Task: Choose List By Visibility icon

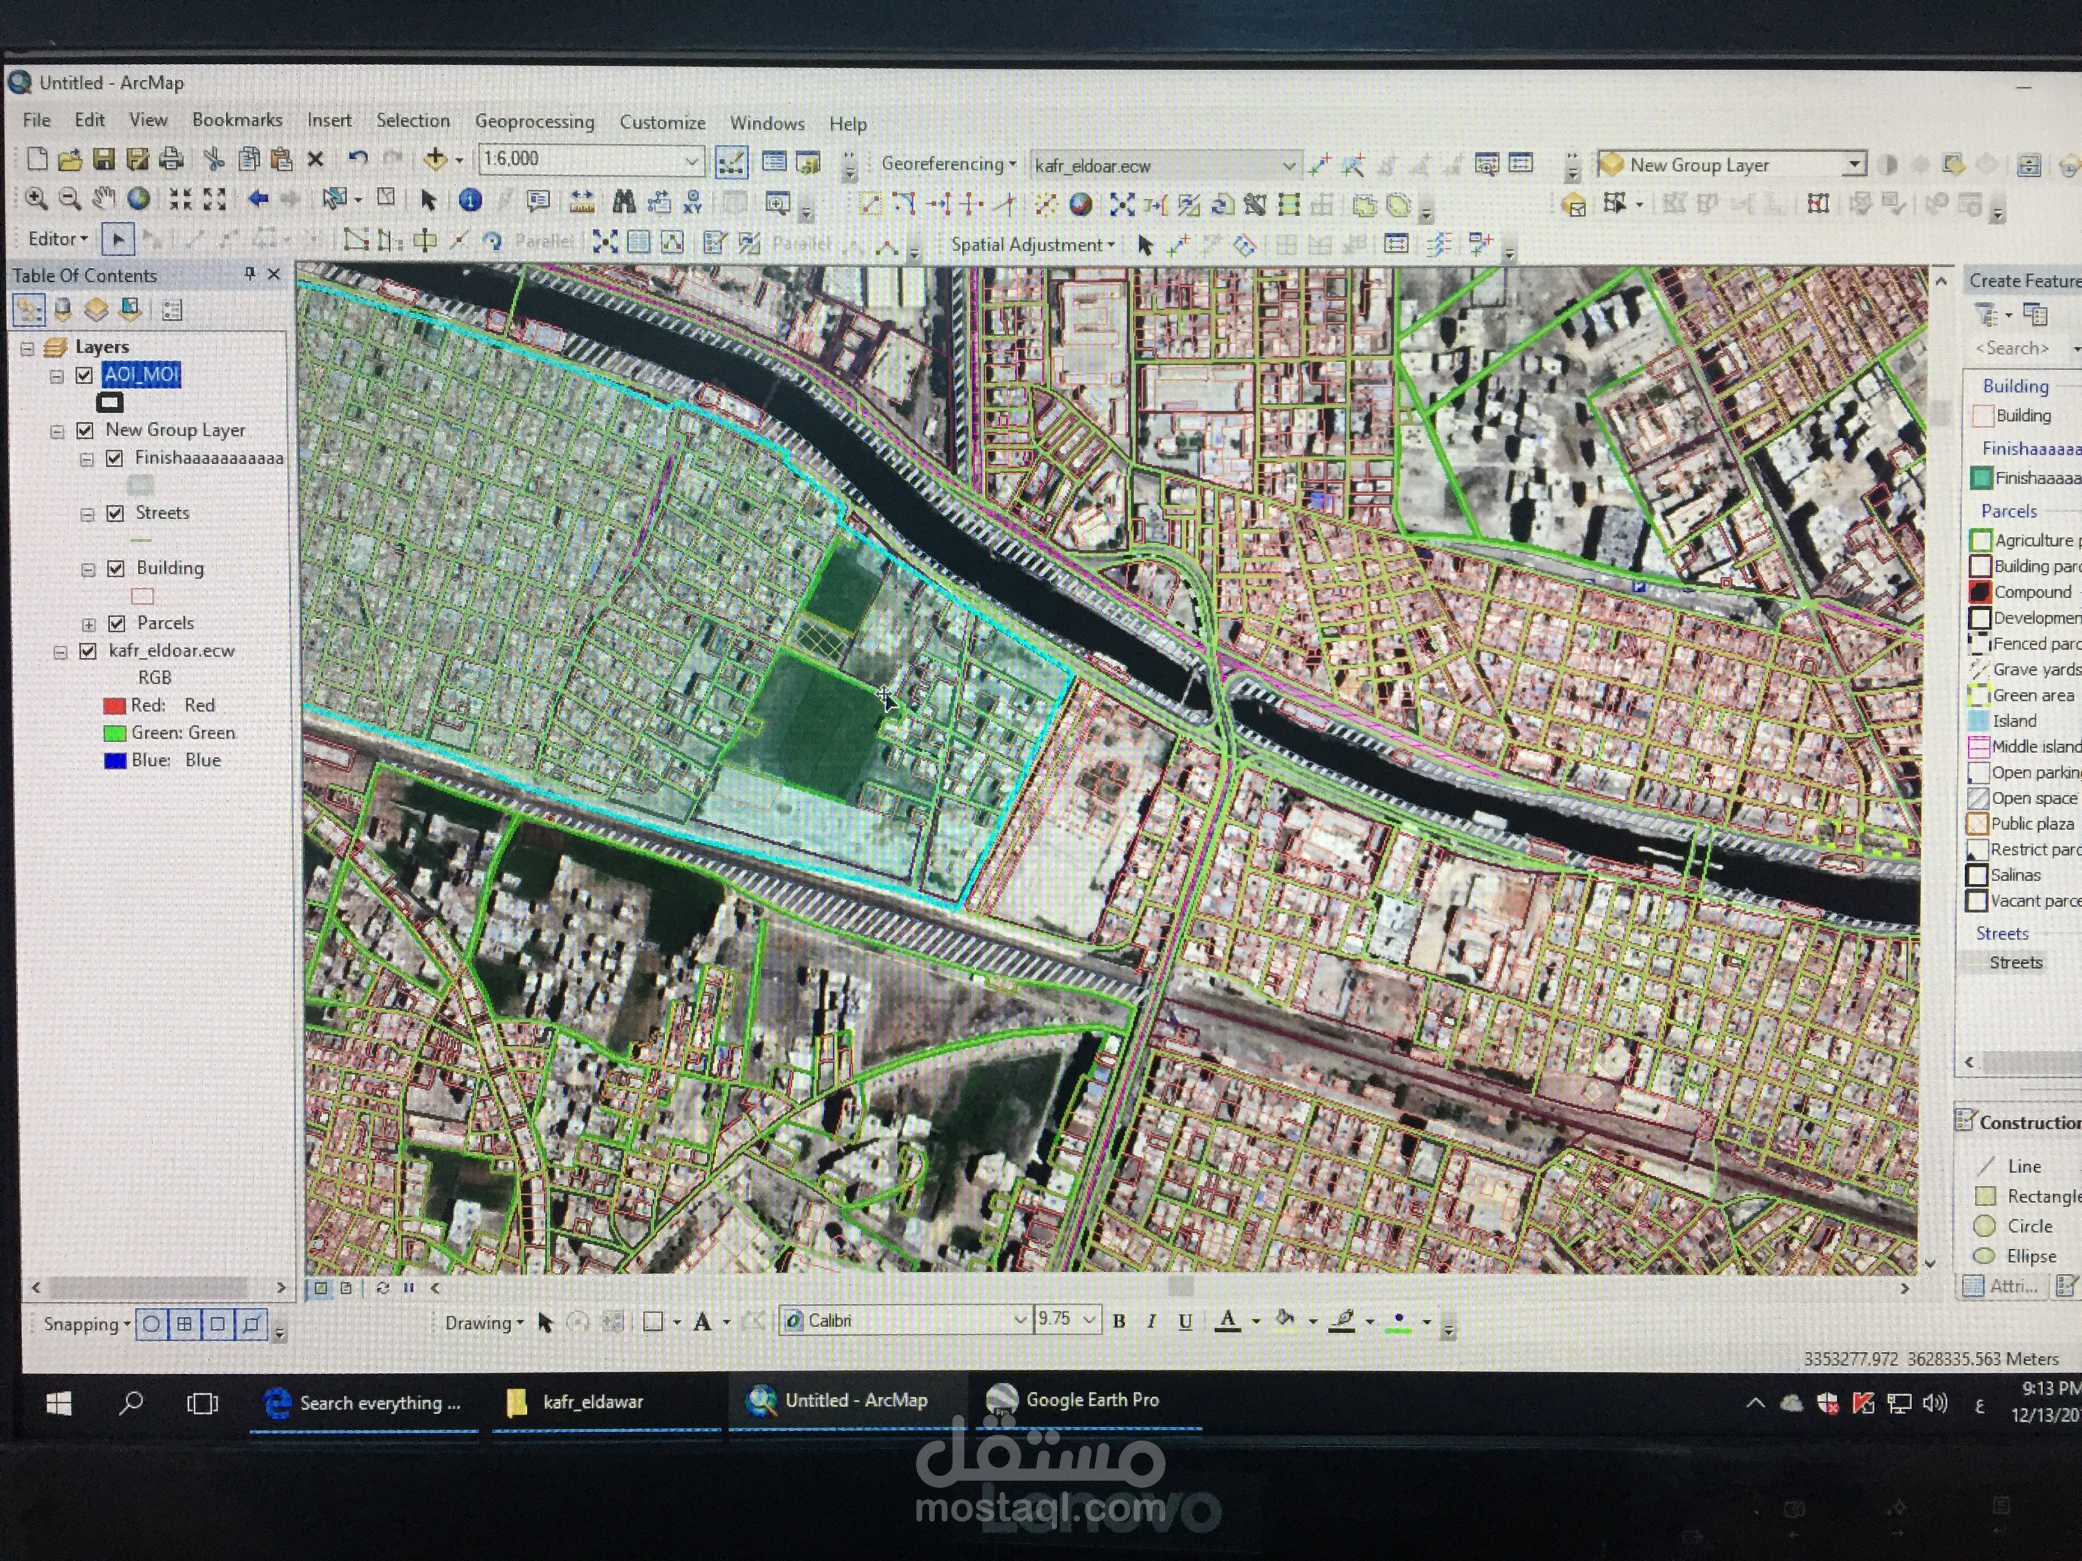Action: pos(96,309)
